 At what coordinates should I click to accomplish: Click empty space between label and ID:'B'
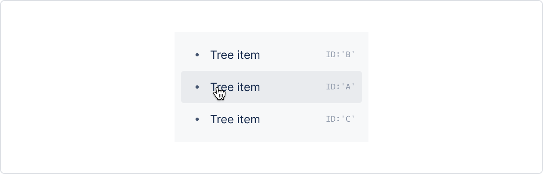coord(293,55)
